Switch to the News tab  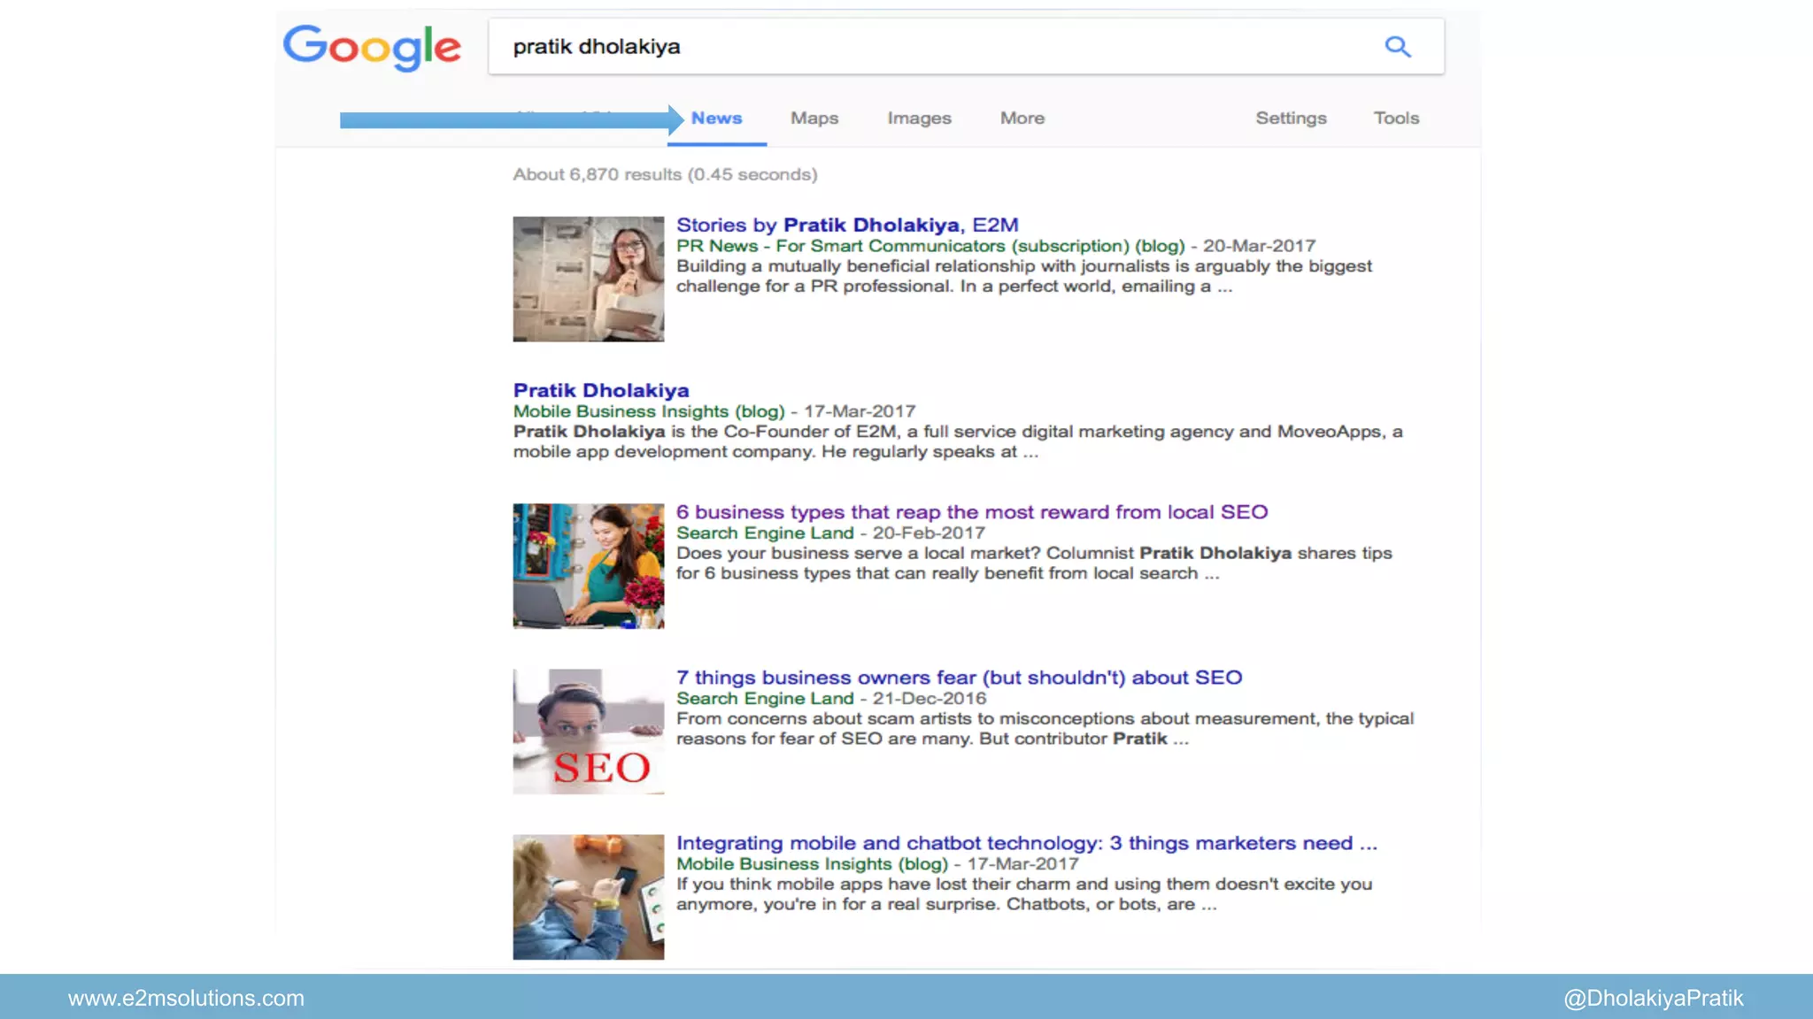tap(716, 119)
